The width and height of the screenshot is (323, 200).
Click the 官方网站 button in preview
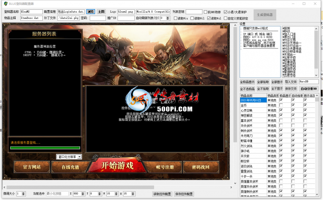click(x=32, y=167)
